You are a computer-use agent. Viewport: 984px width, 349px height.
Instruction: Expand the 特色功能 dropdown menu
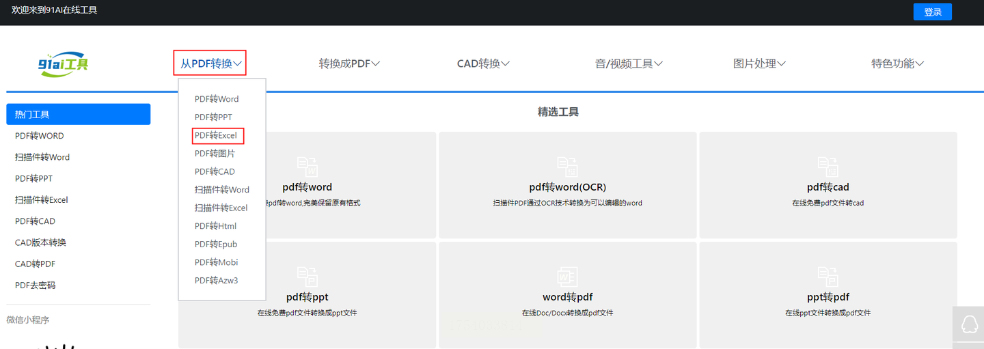[x=897, y=64]
